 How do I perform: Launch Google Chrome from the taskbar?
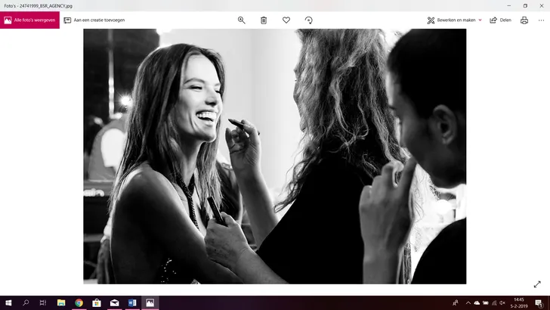[x=79, y=302]
